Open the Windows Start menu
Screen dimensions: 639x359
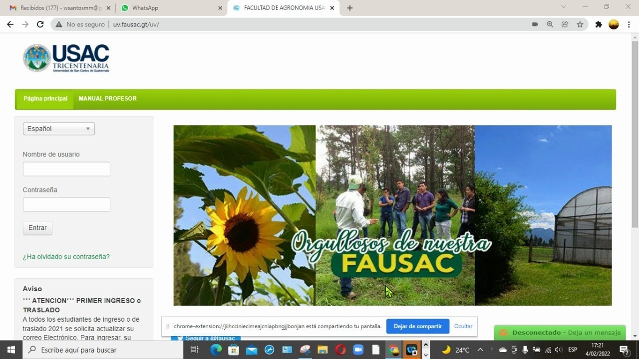[x=11, y=350]
